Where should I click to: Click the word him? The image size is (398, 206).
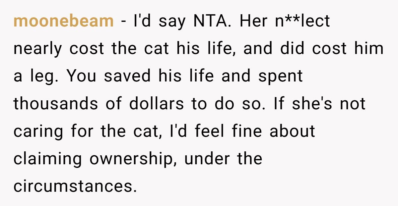pyautogui.click(x=369, y=49)
